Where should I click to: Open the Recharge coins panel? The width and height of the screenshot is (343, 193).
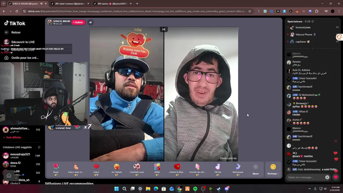point(273,169)
